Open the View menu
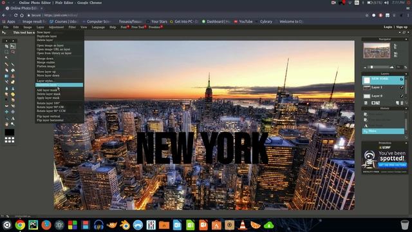This screenshot has height=232, width=412. pyautogui.click(x=84, y=27)
